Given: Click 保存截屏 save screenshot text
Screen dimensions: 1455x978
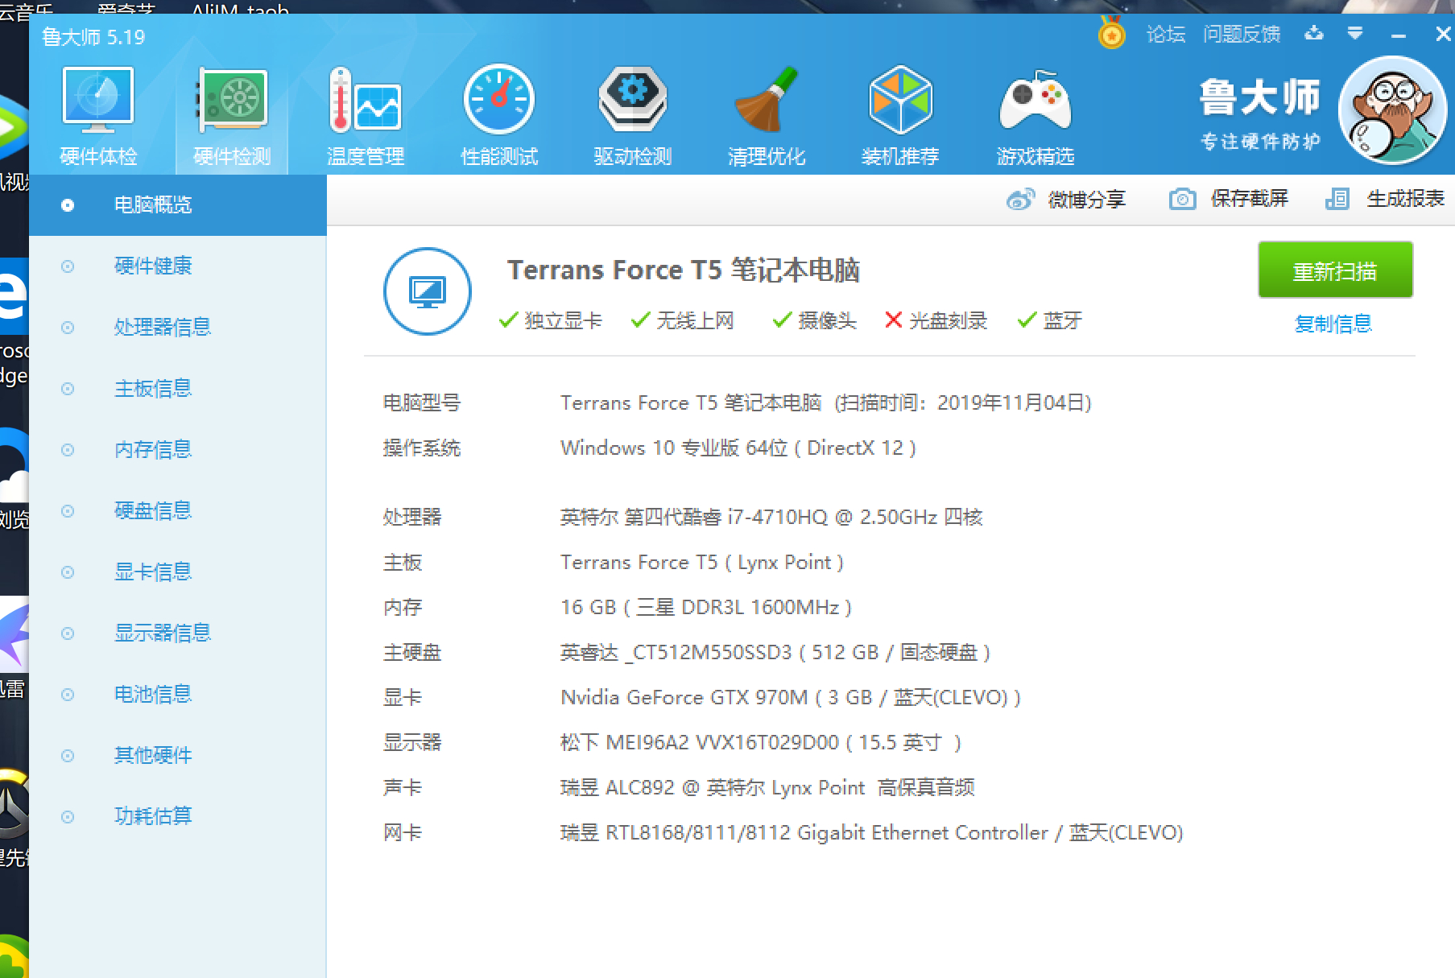Looking at the screenshot, I should click(x=1250, y=199).
